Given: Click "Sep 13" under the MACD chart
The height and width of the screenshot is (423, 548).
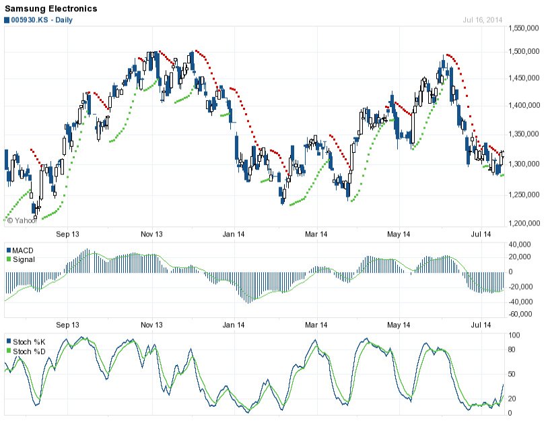Looking at the screenshot, I should [x=67, y=325].
